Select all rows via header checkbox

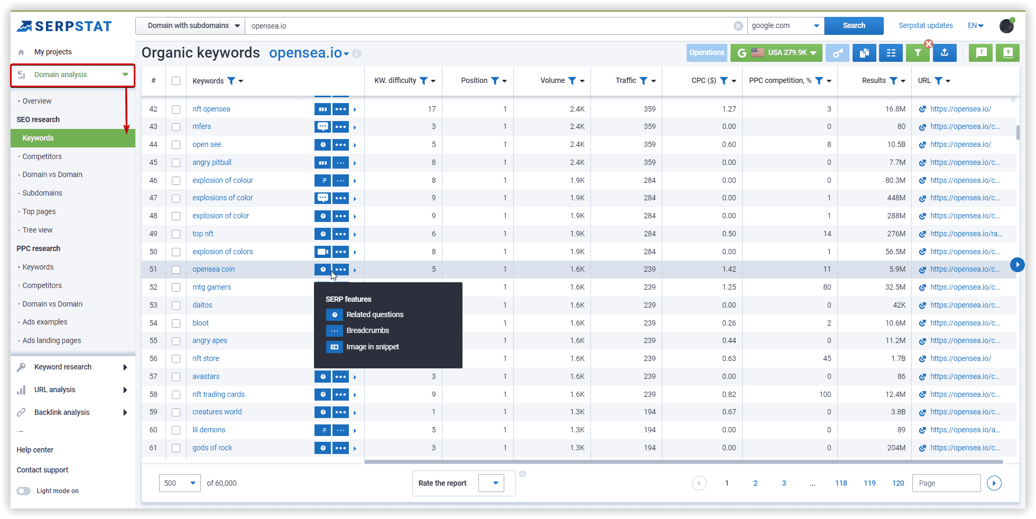click(176, 81)
